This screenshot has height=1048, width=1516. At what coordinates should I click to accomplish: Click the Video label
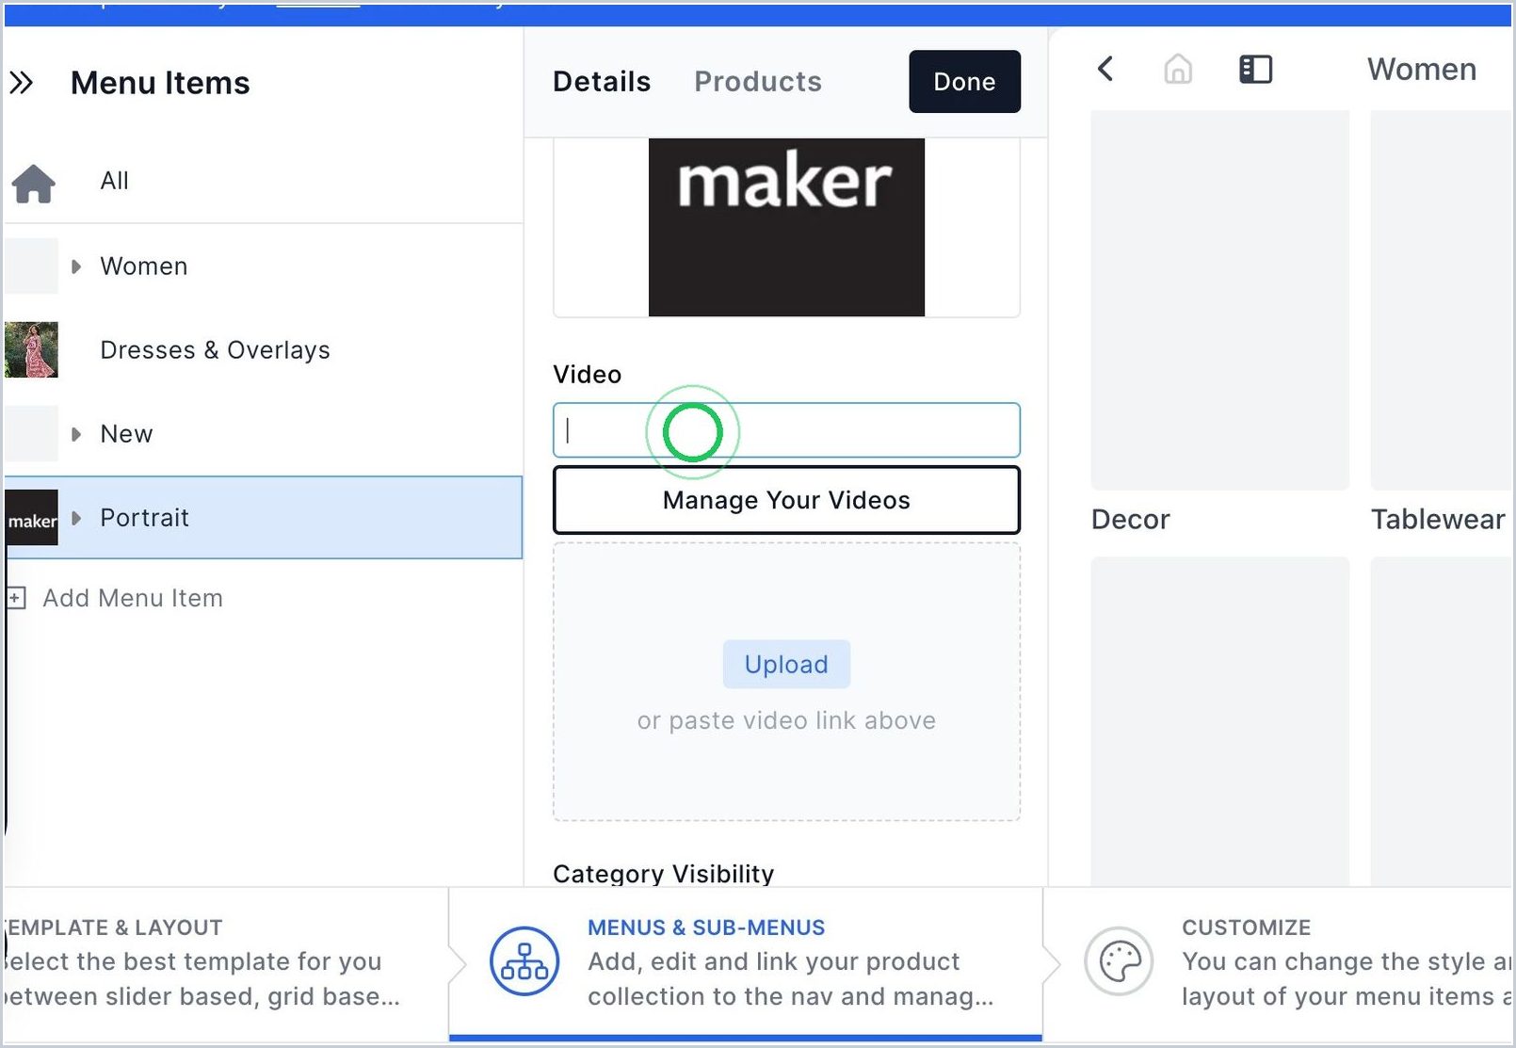point(588,375)
